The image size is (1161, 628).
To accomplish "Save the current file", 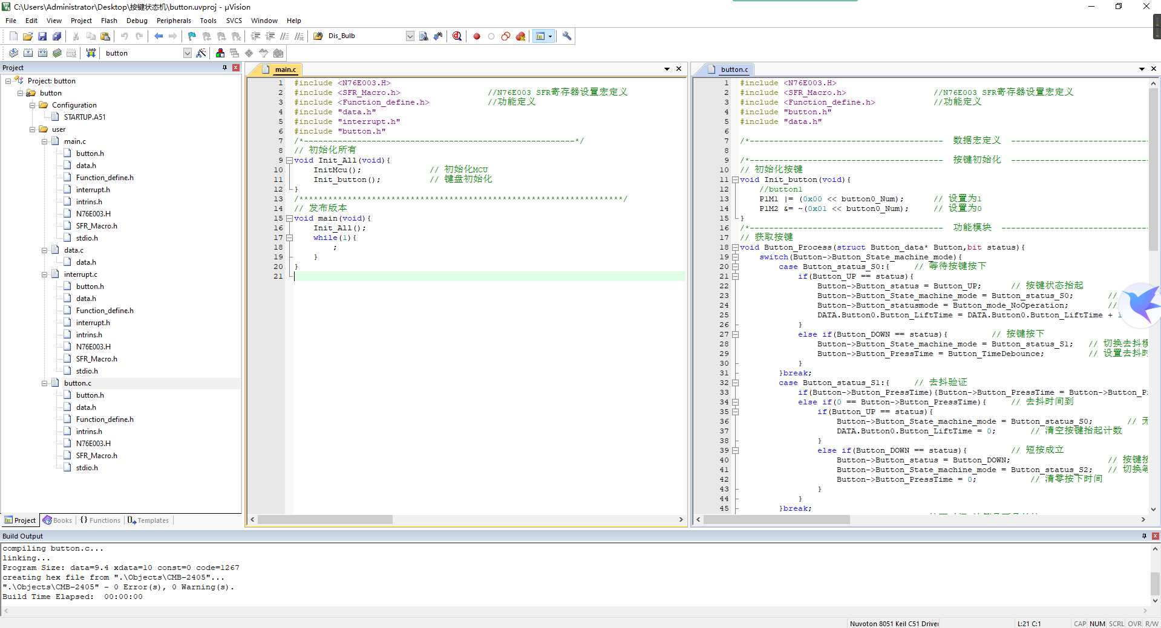I will coord(42,36).
